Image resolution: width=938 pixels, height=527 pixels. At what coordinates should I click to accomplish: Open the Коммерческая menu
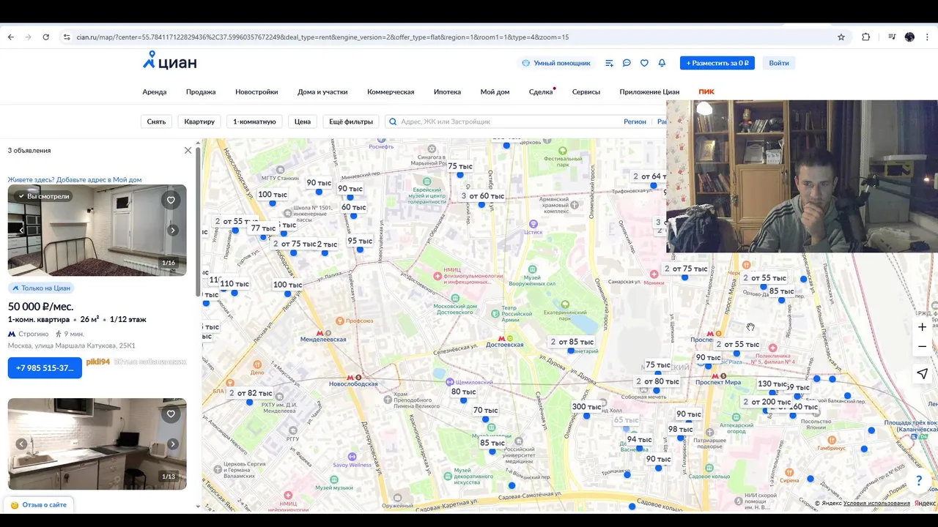(x=391, y=91)
